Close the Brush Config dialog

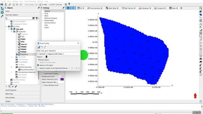click(78, 43)
